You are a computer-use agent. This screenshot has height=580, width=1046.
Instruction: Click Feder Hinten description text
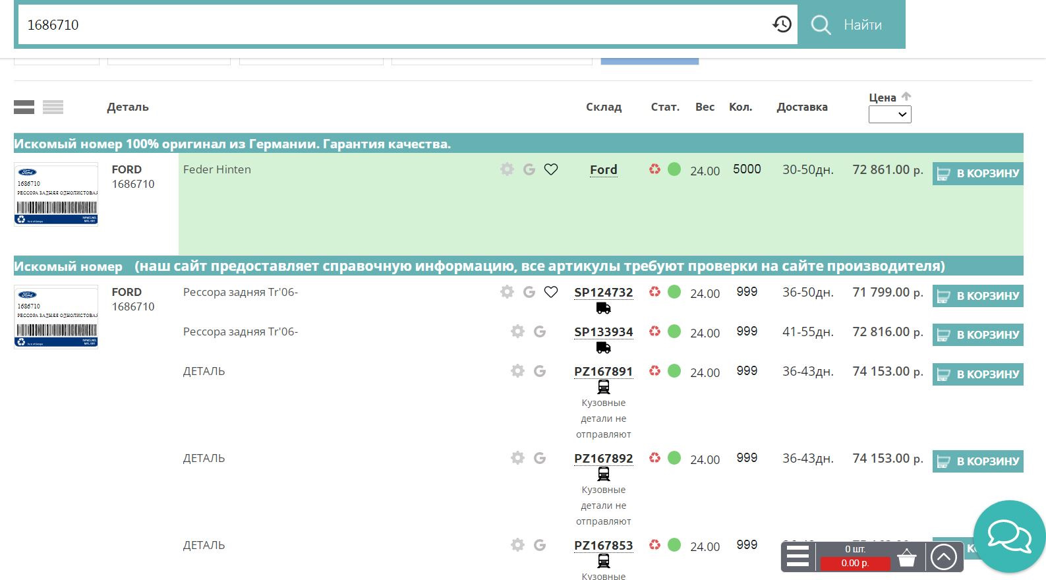point(217,169)
